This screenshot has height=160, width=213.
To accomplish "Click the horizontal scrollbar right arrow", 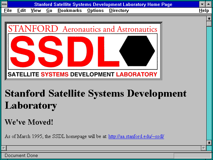I will (204, 148).
